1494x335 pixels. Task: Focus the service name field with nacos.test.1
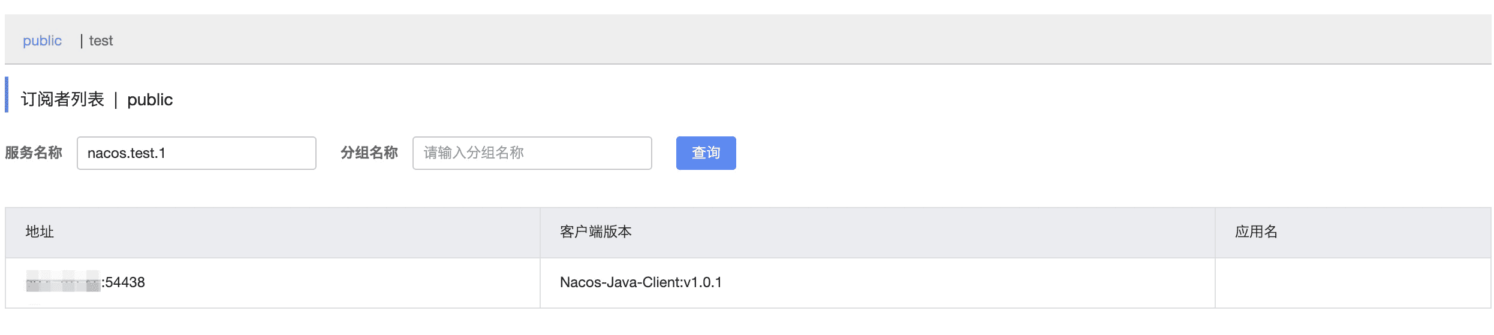197,153
